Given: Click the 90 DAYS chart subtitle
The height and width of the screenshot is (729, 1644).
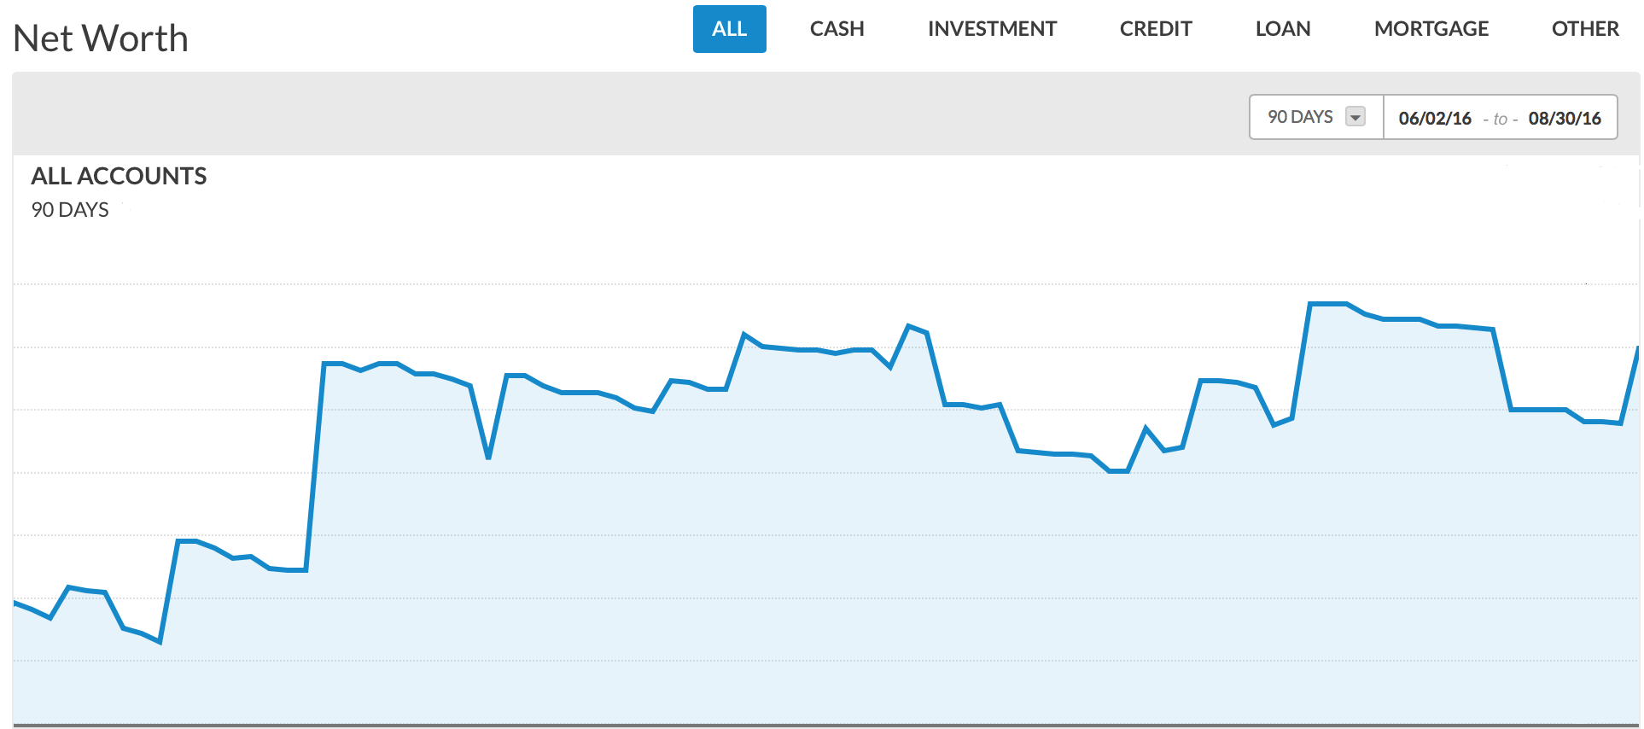Looking at the screenshot, I should 70,210.
